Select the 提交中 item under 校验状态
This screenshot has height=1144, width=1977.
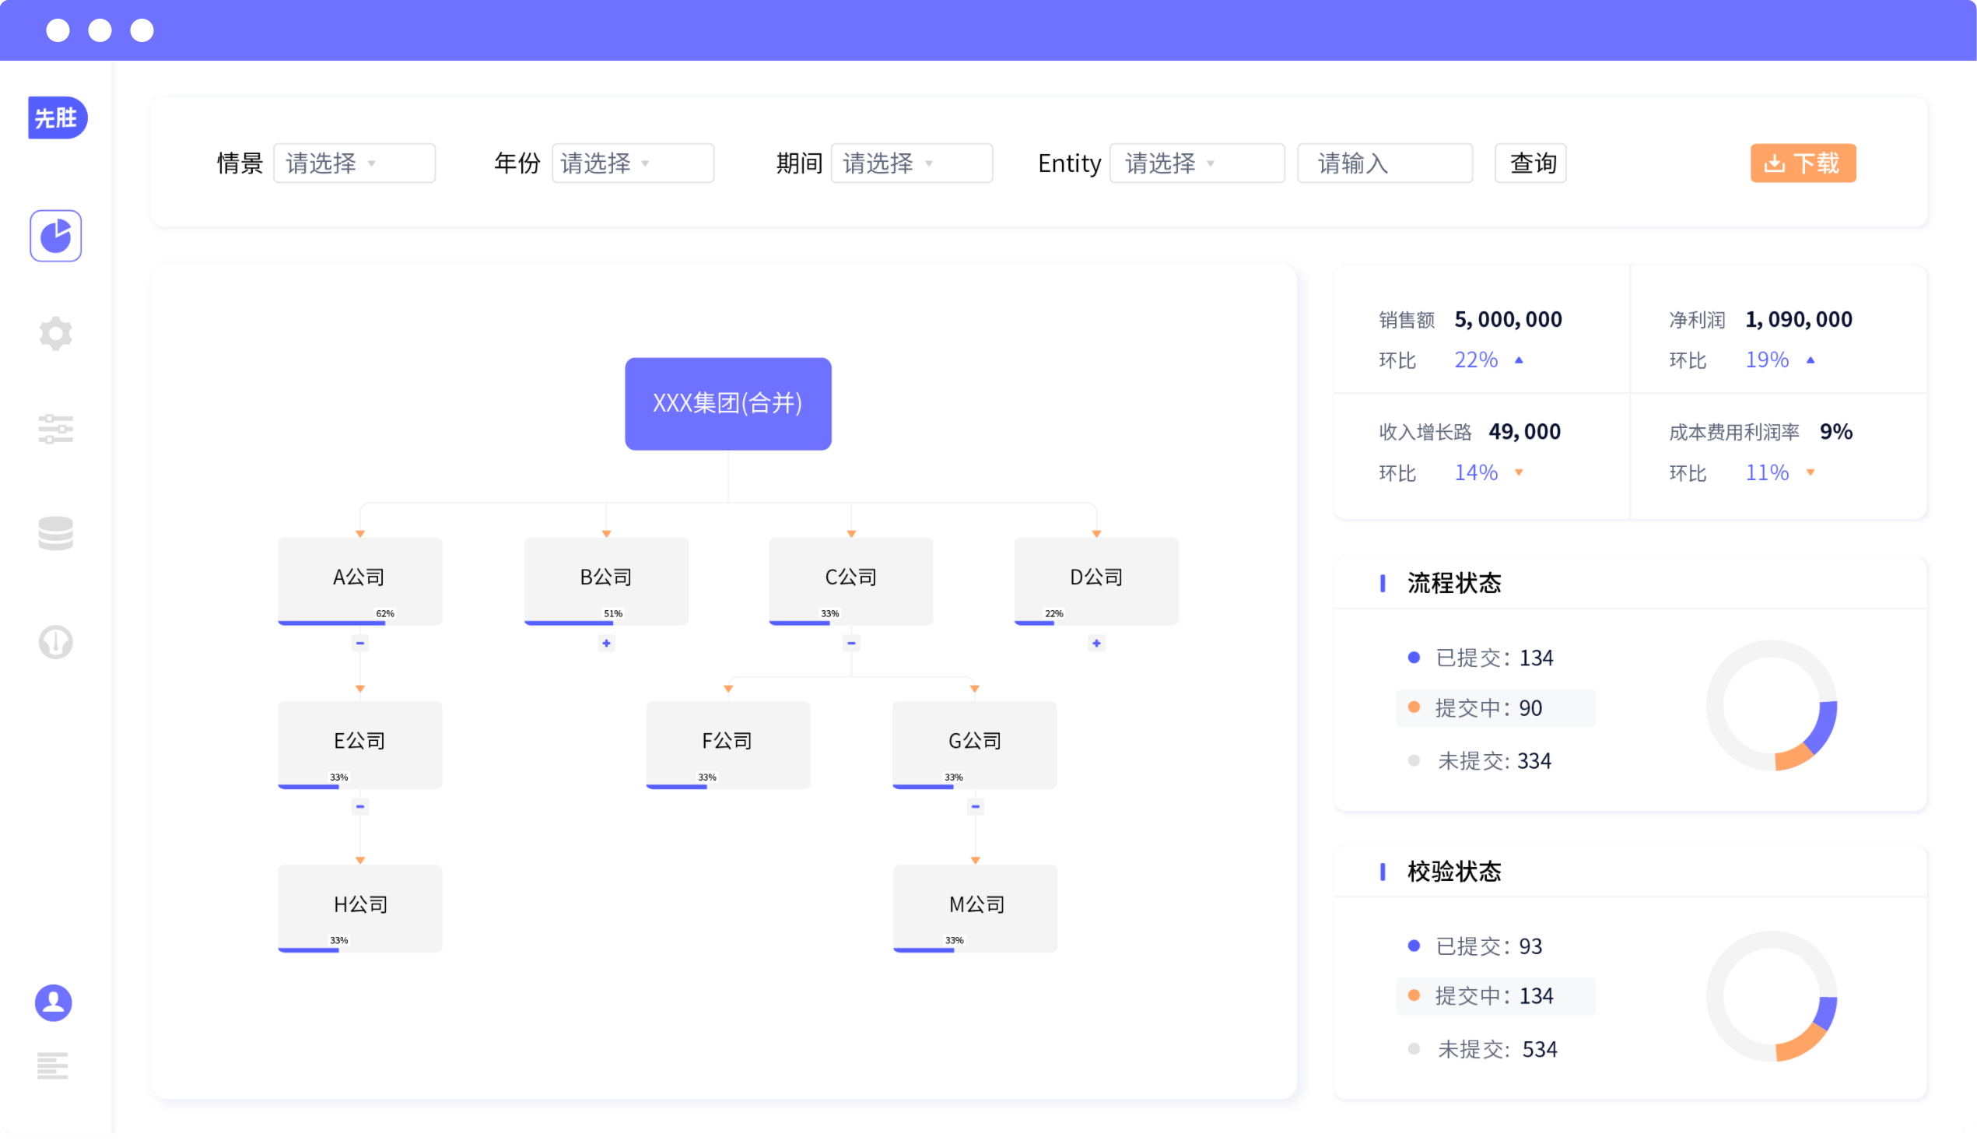[x=1495, y=995]
